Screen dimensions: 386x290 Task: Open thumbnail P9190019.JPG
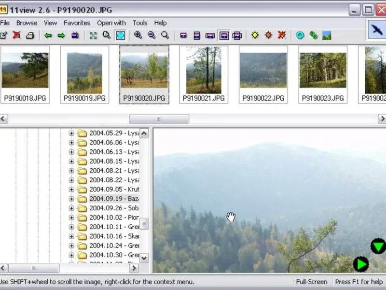pos(84,74)
